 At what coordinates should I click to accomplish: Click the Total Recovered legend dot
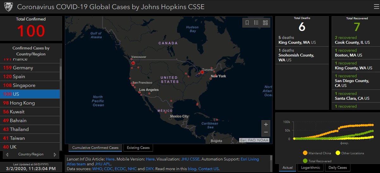pyautogui.click(x=305, y=161)
